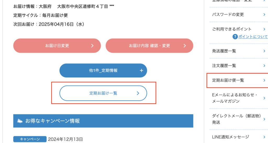Click the chevron beside LINE通知メッセージ
Viewport: 268px width, 143px height.
click(264, 137)
